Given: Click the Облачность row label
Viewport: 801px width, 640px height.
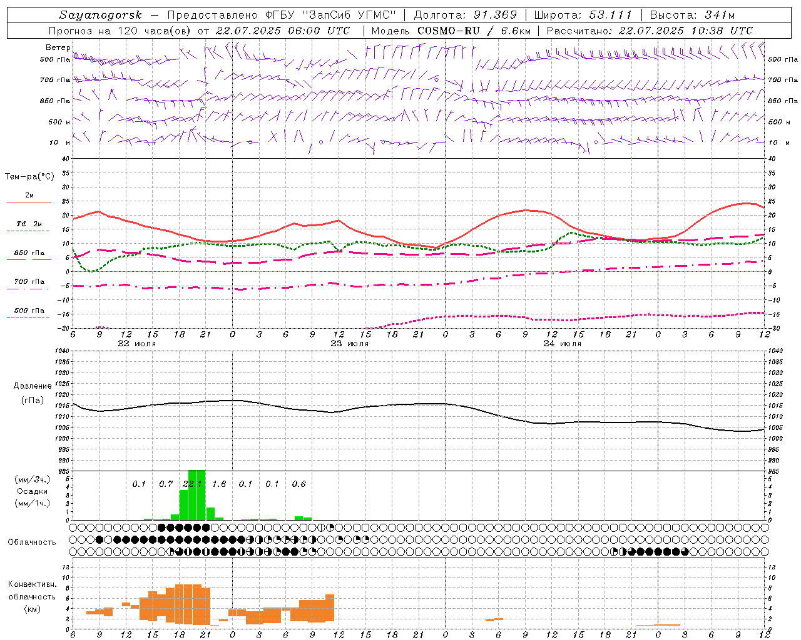Looking at the screenshot, I should [x=32, y=542].
